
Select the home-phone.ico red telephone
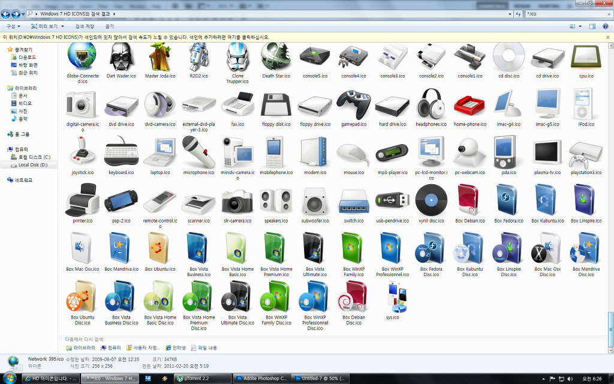(470, 106)
